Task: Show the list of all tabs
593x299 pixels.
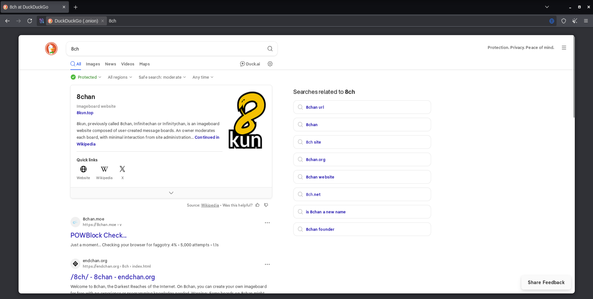Action: tap(547, 7)
